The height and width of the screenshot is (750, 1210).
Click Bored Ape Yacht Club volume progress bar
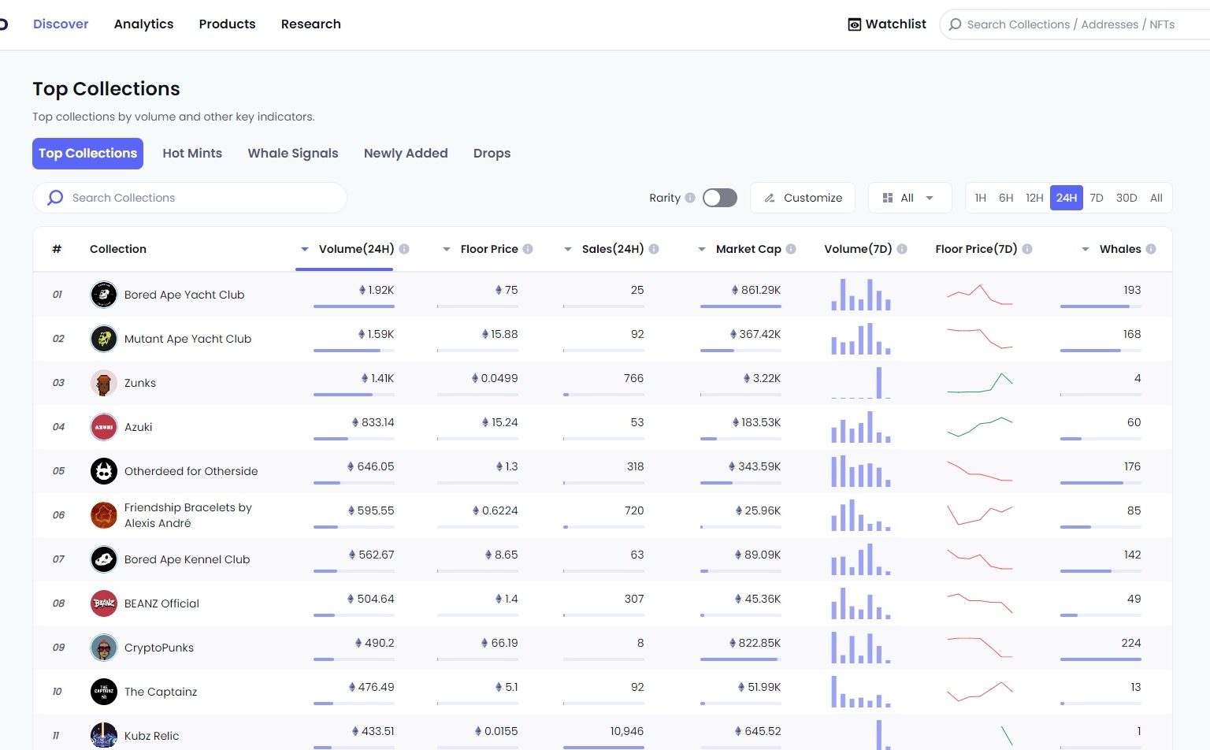click(x=354, y=306)
